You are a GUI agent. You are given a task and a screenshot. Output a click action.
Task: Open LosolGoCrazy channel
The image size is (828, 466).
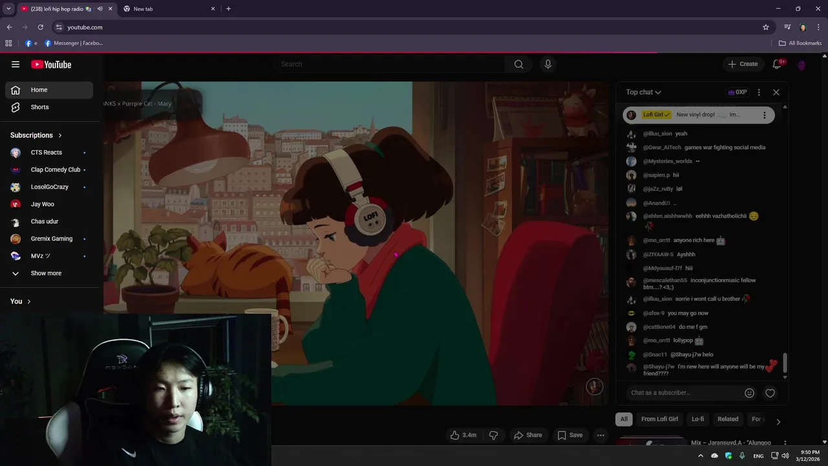tap(49, 187)
